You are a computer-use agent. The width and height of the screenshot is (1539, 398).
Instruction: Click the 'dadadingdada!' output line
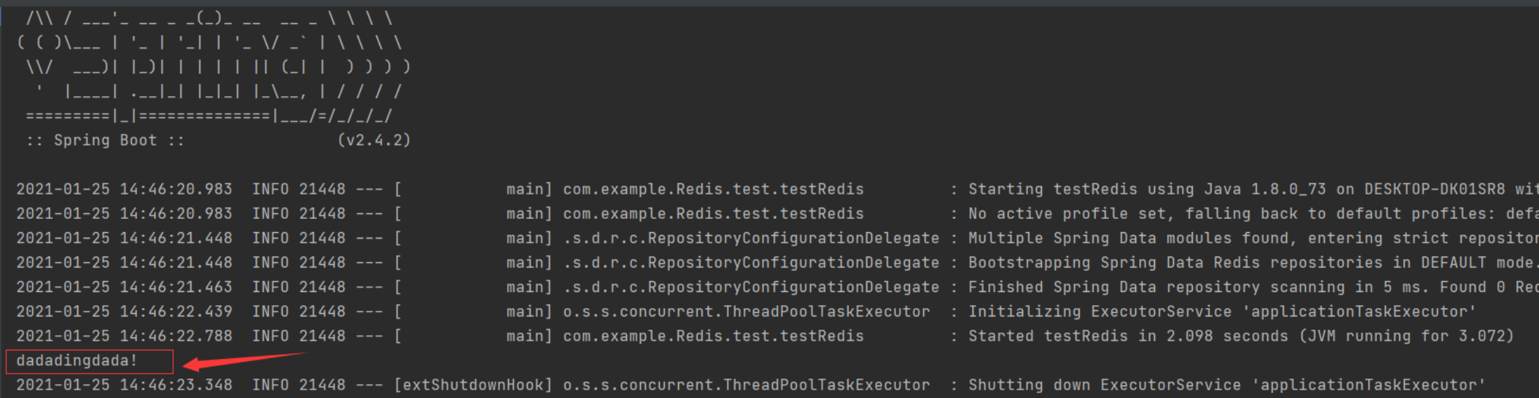coord(77,360)
